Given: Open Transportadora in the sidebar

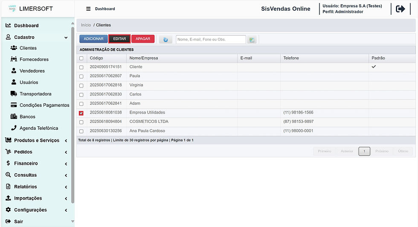Looking at the screenshot, I should tap(35, 93).
